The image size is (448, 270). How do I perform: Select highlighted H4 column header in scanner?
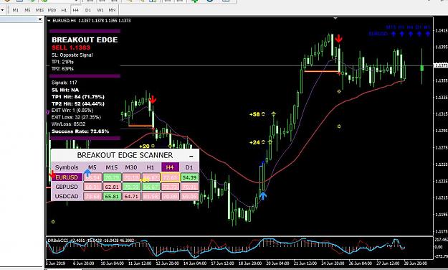tap(170, 167)
